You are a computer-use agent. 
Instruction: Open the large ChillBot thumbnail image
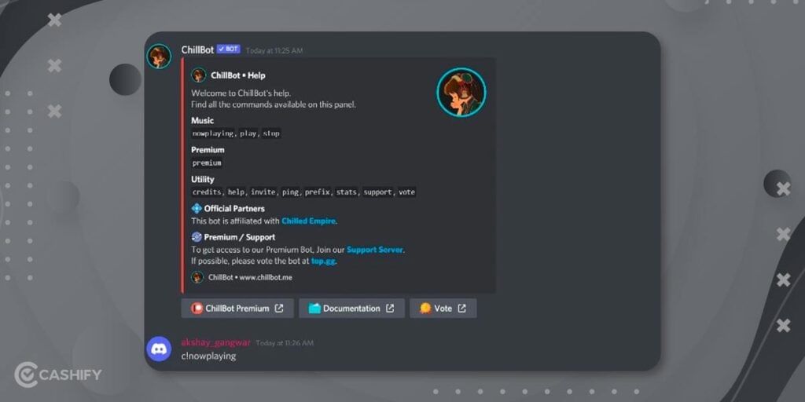[x=461, y=93]
